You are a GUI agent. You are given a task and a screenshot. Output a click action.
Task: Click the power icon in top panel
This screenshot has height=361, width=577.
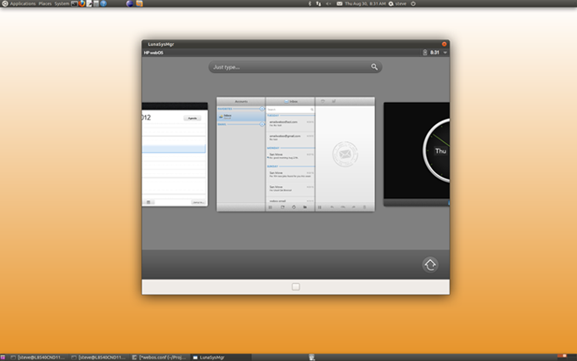pos(412,3)
